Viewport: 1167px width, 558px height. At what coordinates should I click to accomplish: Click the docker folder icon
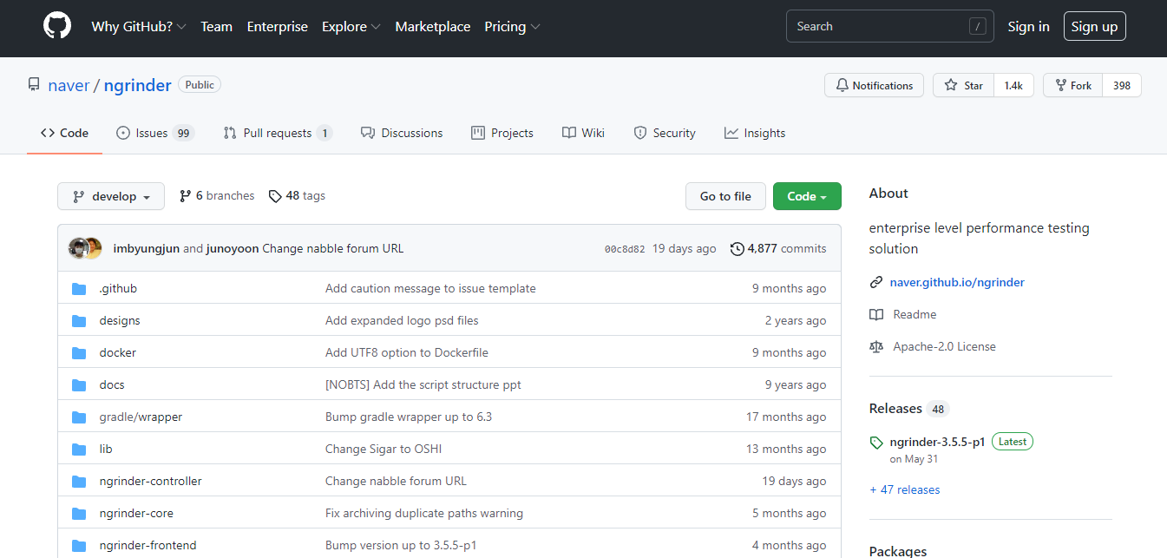click(79, 352)
